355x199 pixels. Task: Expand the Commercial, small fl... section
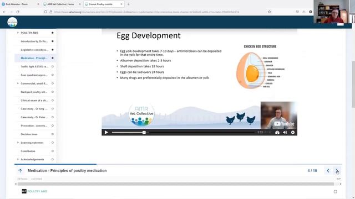pyautogui.click(x=18, y=83)
